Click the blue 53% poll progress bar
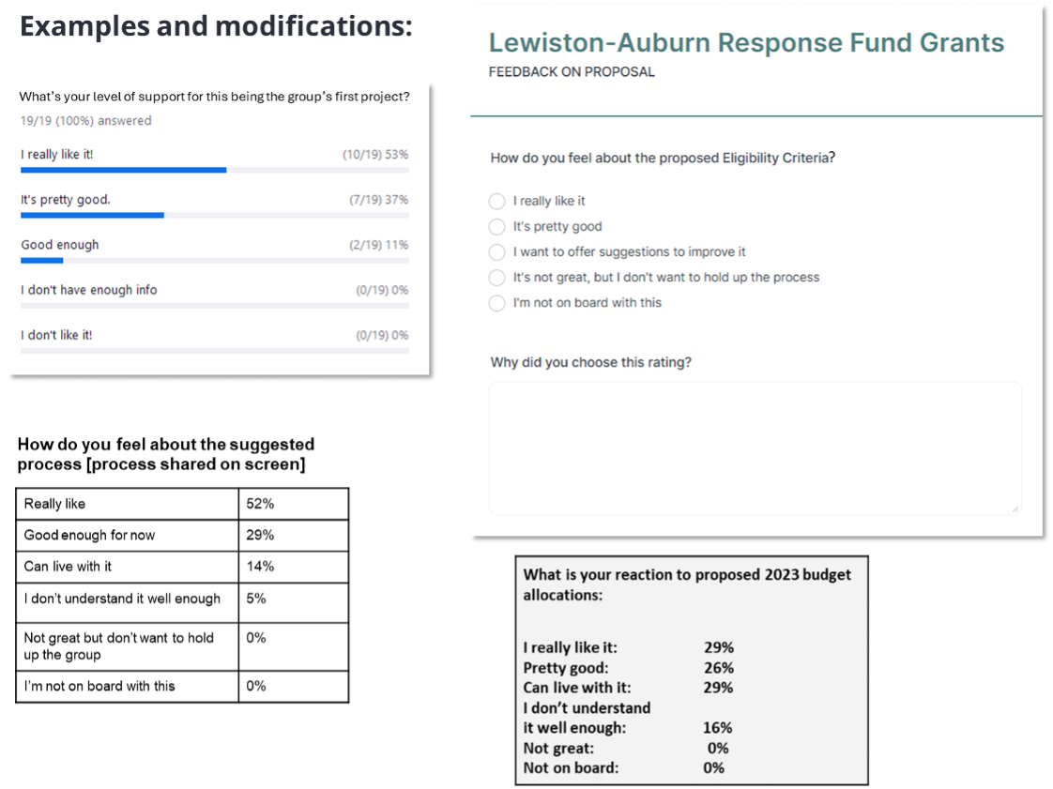1053x789 pixels. click(123, 170)
